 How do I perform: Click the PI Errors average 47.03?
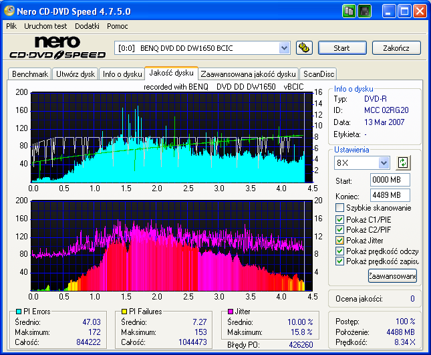92,322
